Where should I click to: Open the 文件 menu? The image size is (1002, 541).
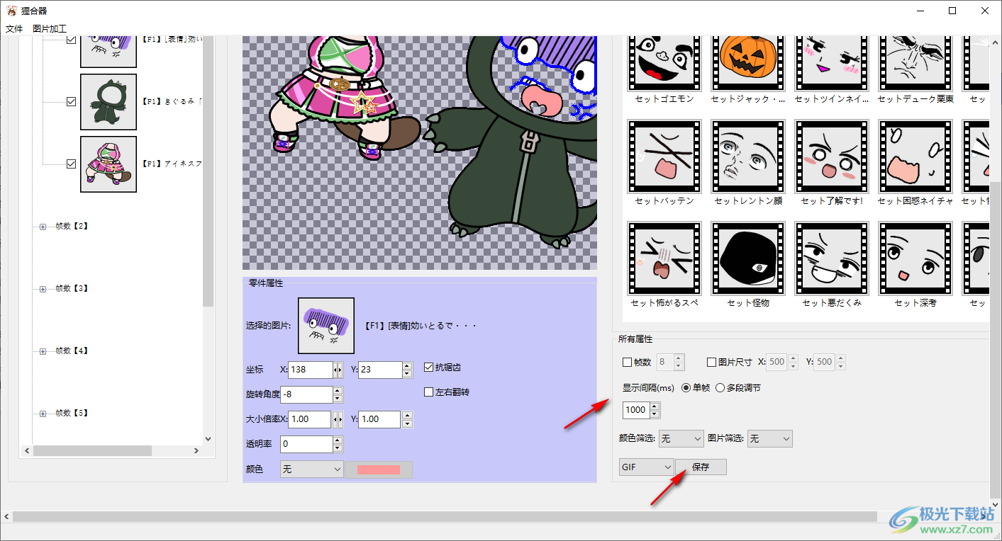[14, 29]
